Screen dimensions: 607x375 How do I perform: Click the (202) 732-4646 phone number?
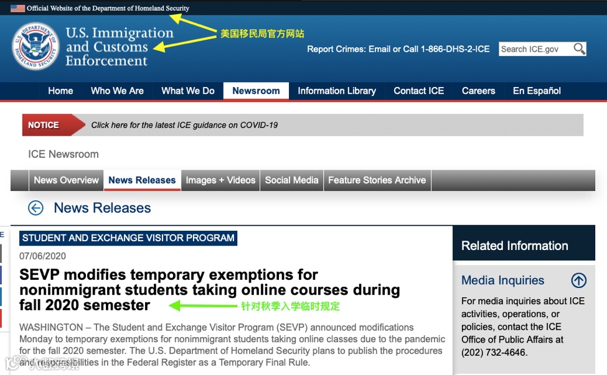494,353
